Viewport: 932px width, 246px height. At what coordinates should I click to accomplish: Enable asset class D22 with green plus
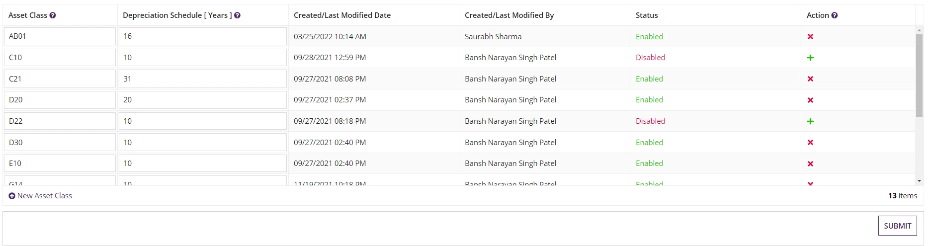(x=810, y=121)
